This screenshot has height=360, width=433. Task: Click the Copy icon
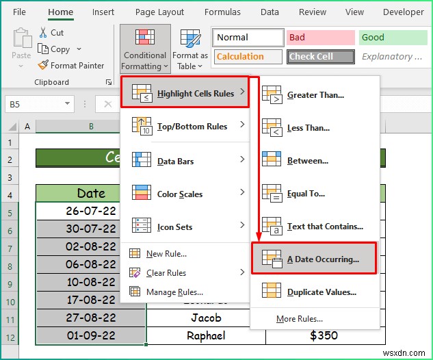[x=43, y=49]
